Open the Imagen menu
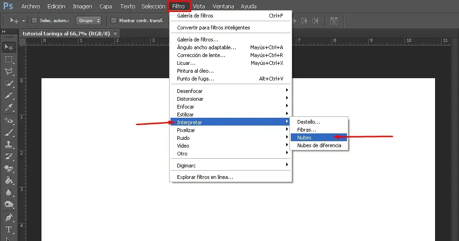 82,6
